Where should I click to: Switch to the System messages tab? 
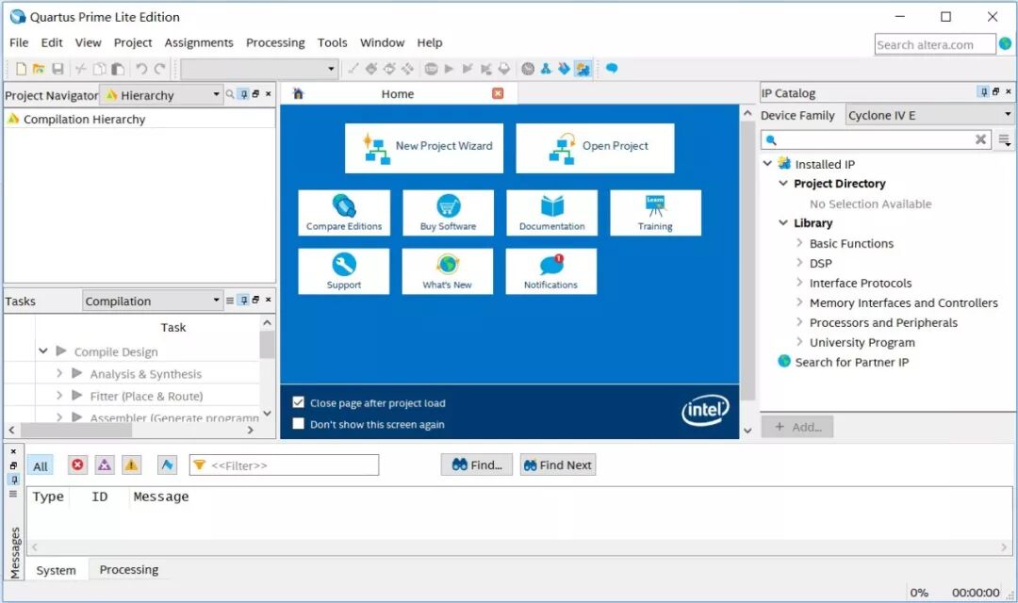(x=56, y=570)
